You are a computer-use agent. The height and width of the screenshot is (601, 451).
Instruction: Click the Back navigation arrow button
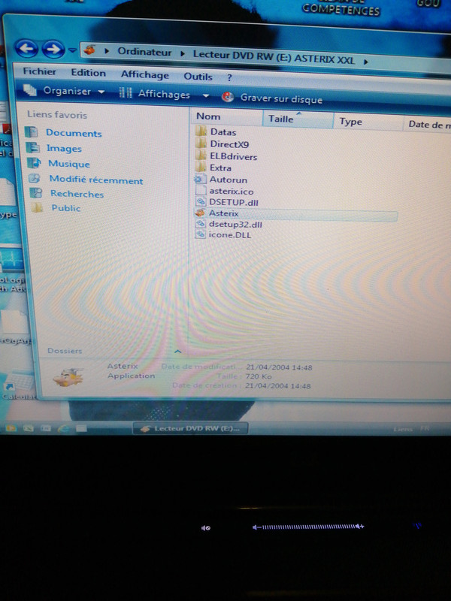26,49
